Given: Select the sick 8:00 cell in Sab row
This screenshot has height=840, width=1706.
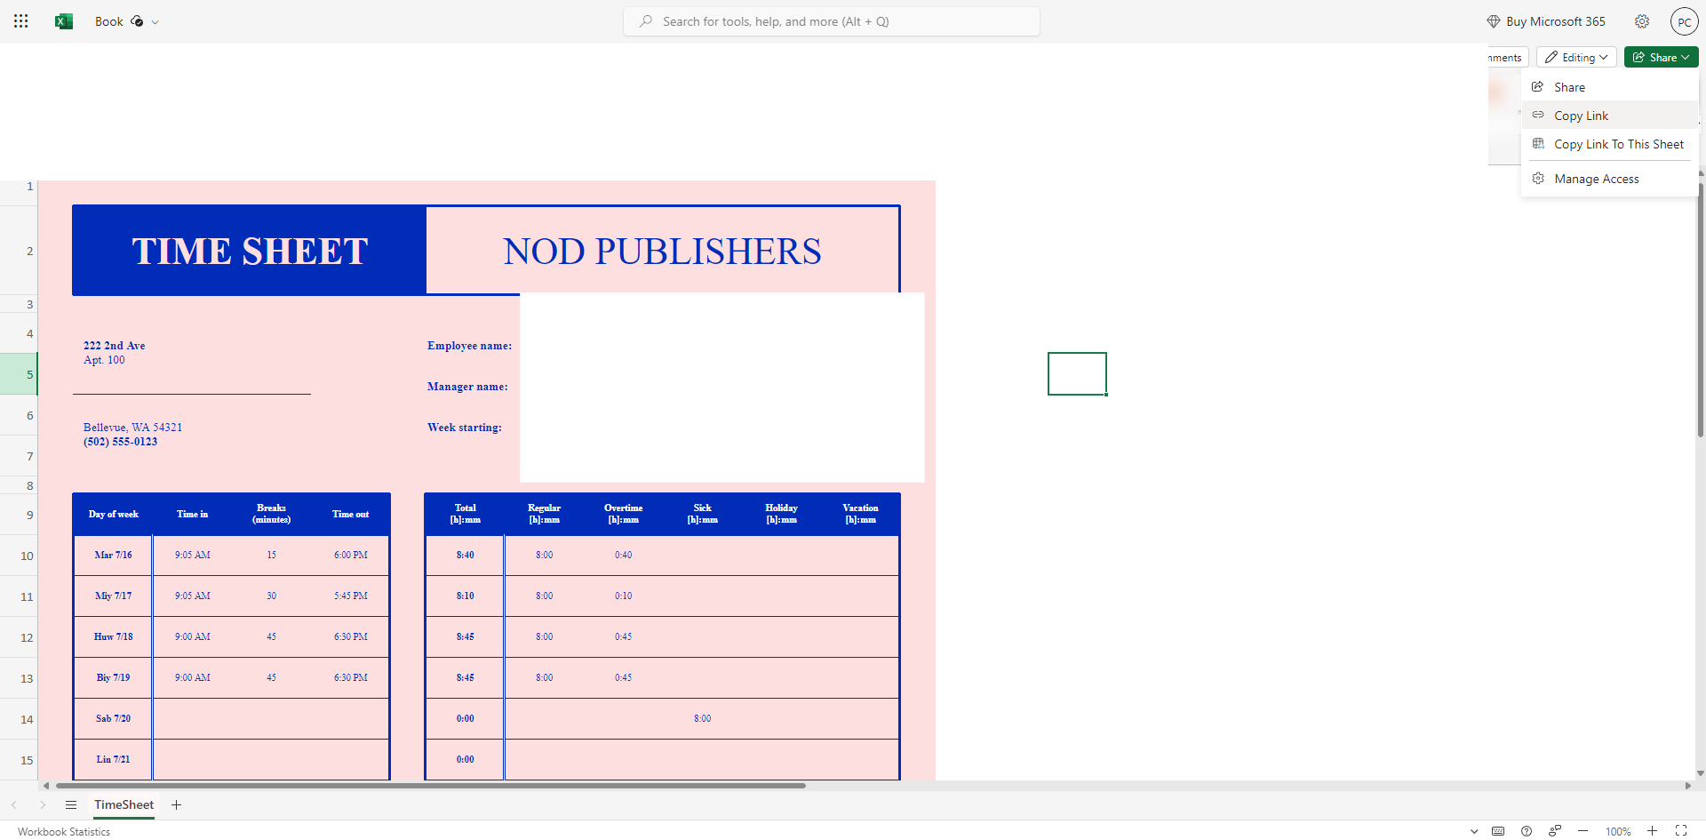Looking at the screenshot, I should point(702,718).
